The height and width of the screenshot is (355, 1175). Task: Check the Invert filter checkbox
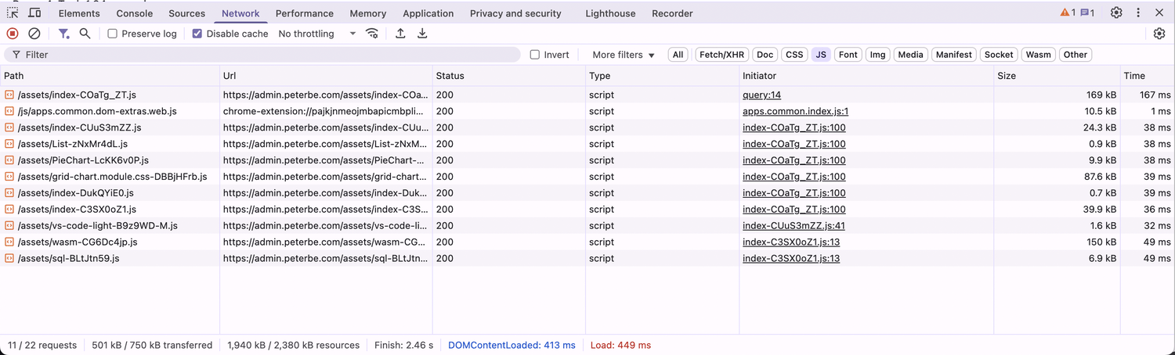[535, 55]
